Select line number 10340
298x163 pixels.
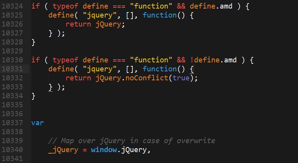click(12, 149)
